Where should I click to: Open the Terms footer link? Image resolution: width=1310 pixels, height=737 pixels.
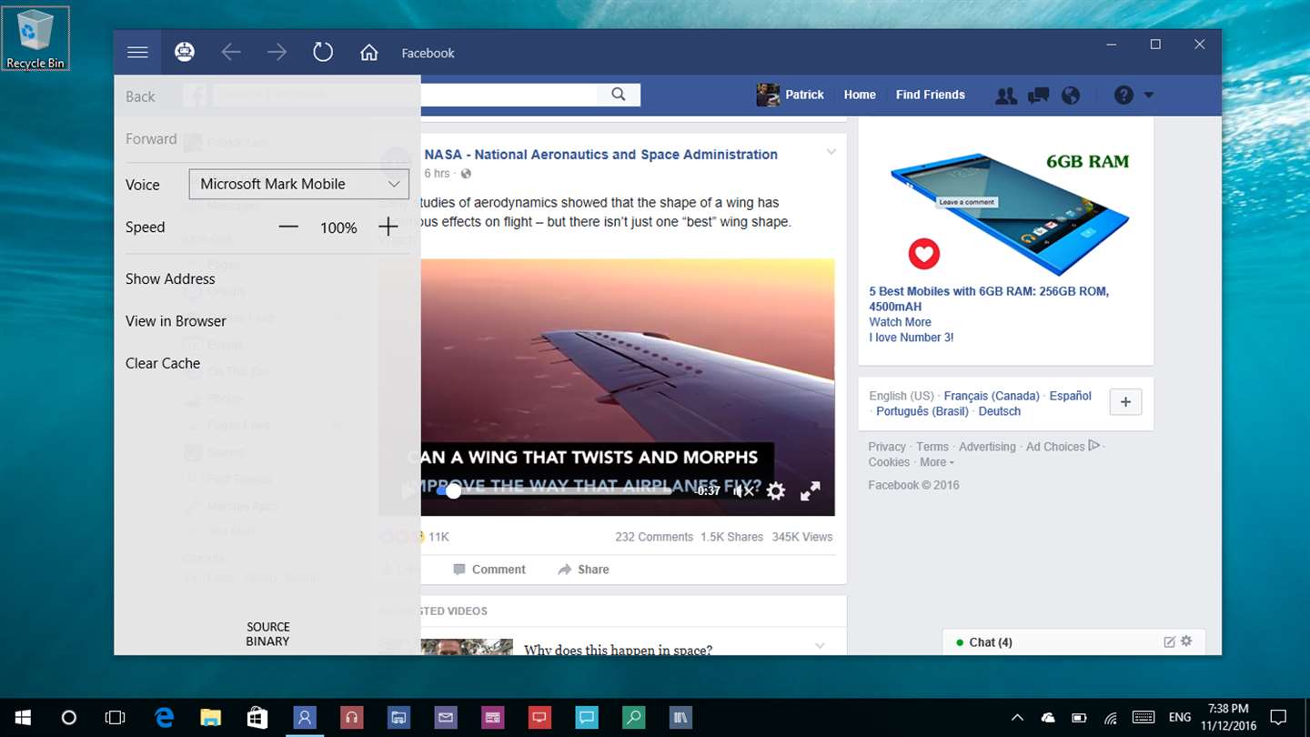[x=932, y=447]
